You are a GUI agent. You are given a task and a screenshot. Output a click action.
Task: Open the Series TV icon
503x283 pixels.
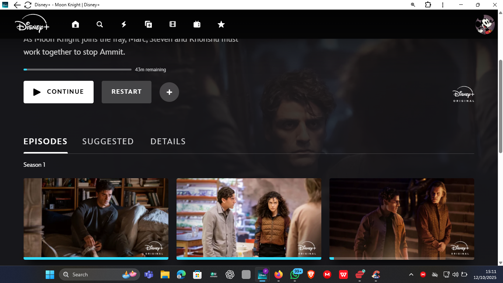(x=197, y=24)
